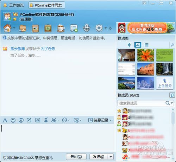Open the emoji smiley face picker
This screenshot has width=176, height=162.
(13, 120)
